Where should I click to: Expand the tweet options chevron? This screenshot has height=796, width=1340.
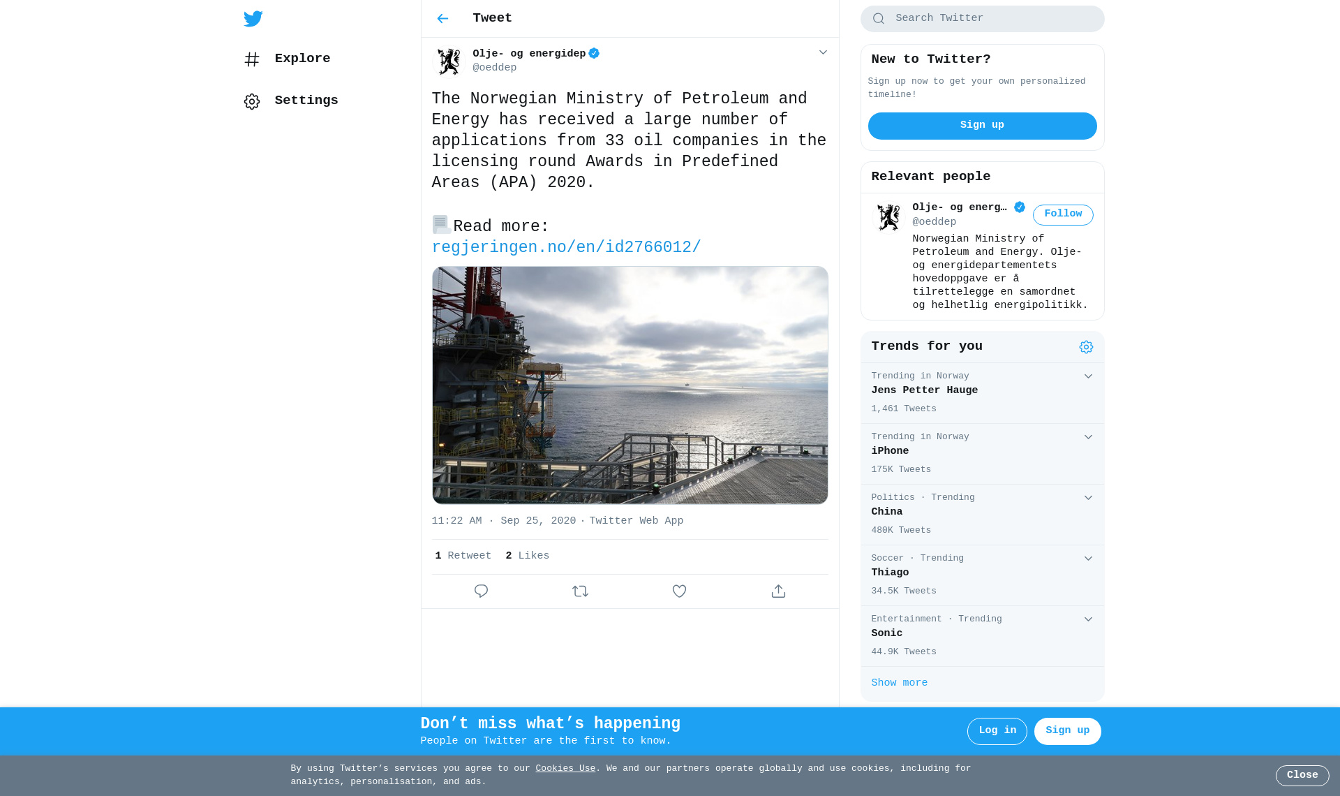(x=823, y=52)
